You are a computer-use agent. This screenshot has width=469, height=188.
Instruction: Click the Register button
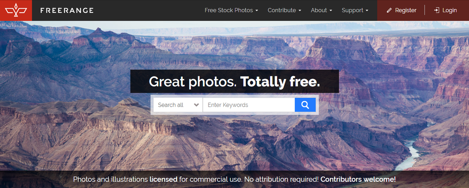[401, 11]
